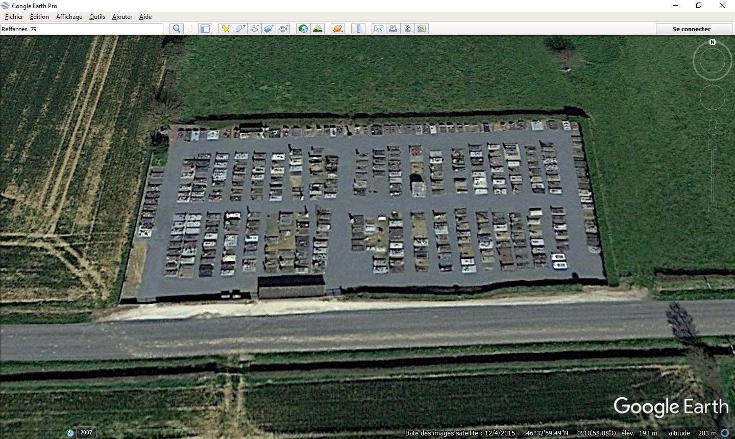Click the Google Earth Pro title bar icon
Viewport: 735px width, 439px height.
coord(6,6)
